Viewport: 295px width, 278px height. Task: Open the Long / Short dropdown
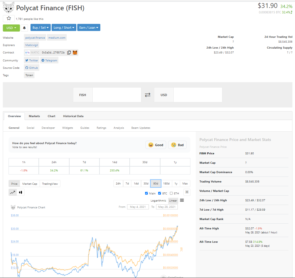64,28
